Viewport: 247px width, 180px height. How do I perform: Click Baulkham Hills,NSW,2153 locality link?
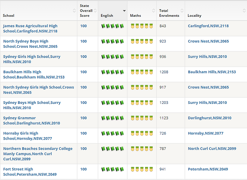coord(212,72)
